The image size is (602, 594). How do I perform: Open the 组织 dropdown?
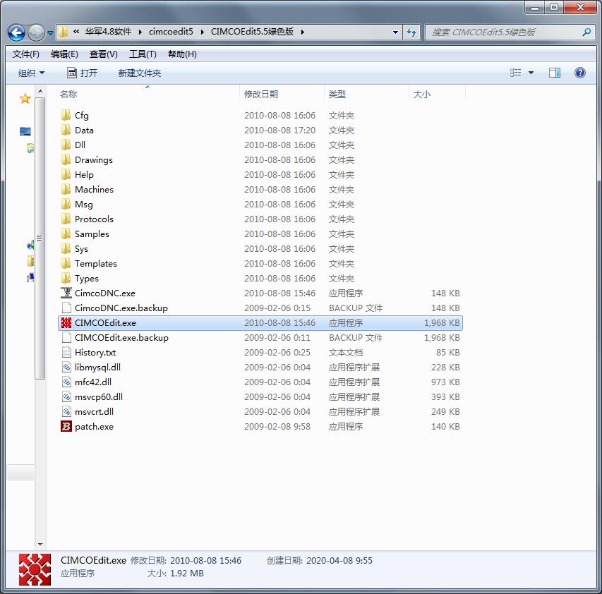tap(31, 73)
